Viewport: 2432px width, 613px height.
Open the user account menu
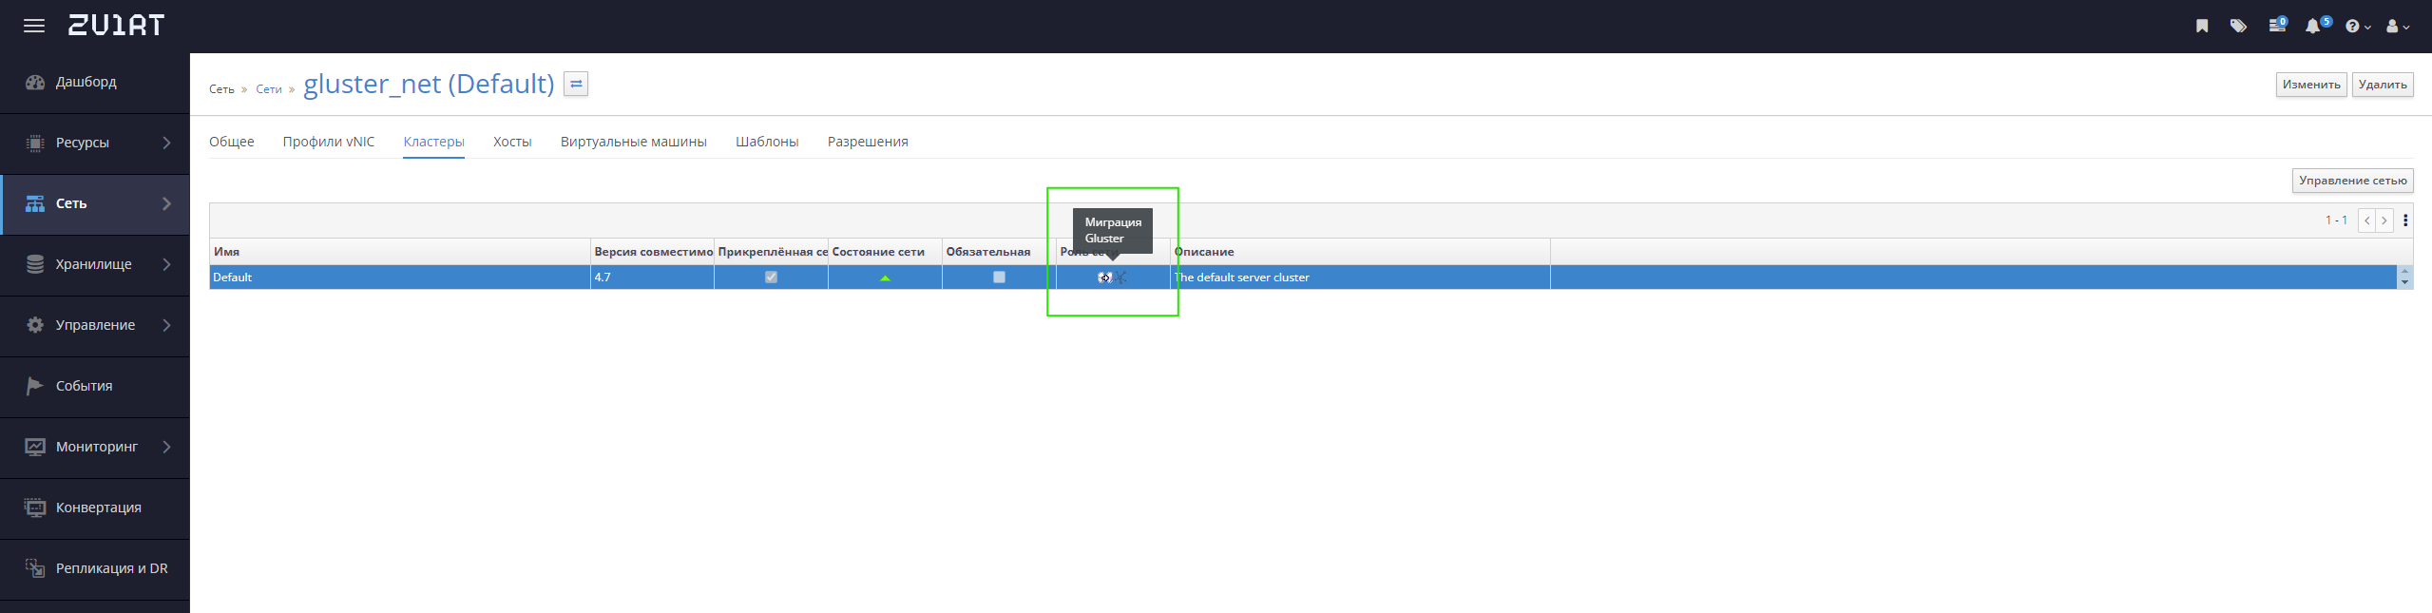(2397, 27)
